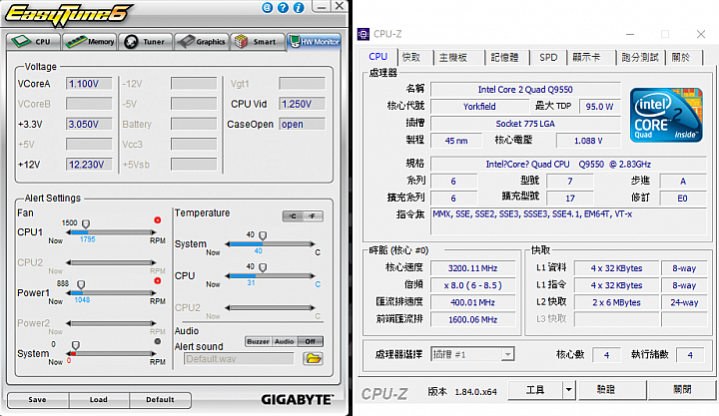Minimize the EasyTune6 window
Image resolution: width=719 pixels, height=416 pixels.
click(x=322, y=6)
